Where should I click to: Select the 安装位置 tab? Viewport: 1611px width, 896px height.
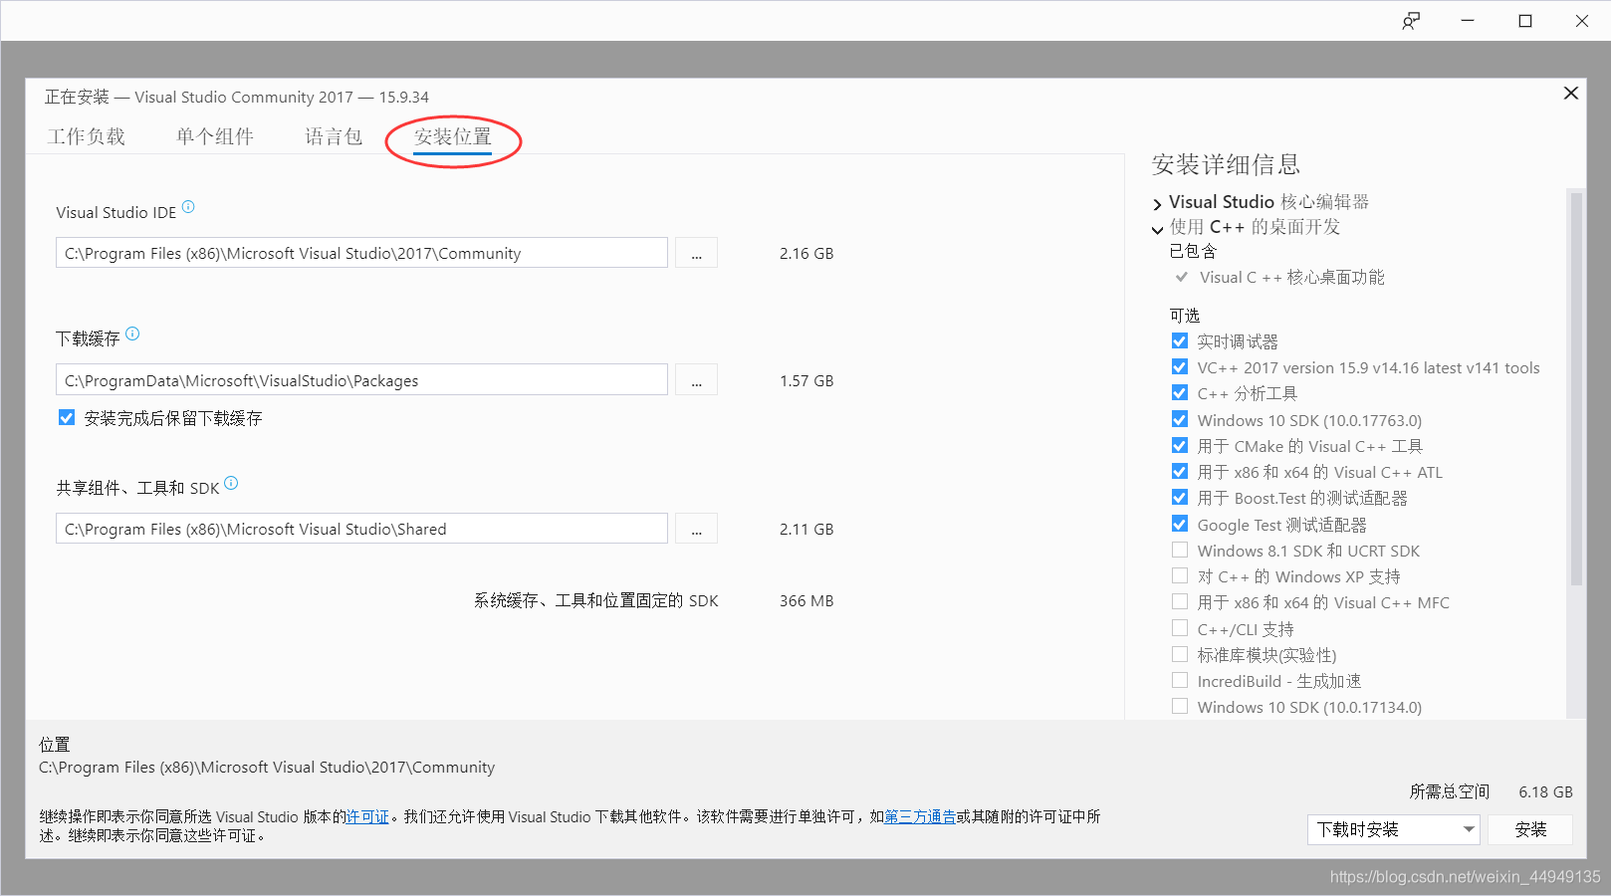coord(453,136)
